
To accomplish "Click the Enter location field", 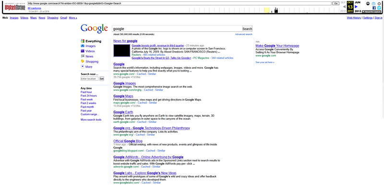I will tap(89, 79).
